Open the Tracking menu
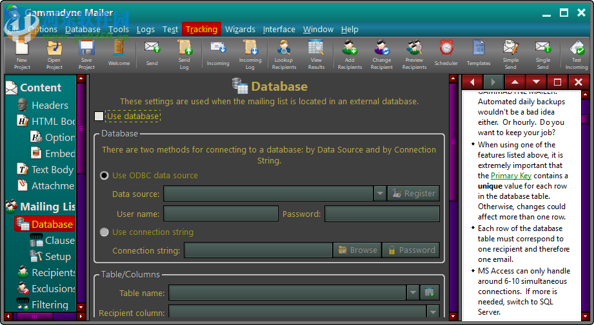Image resolution: width=594 pixels, height=325 pixels. click(x=201, y=30)
